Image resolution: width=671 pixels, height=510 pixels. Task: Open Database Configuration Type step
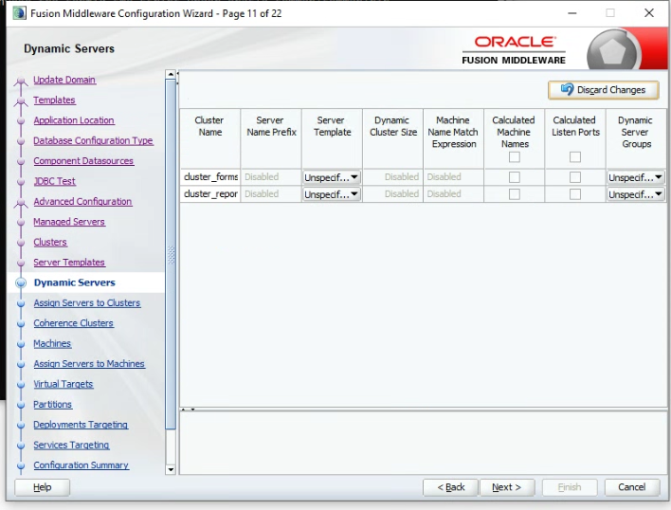(93, 140)
